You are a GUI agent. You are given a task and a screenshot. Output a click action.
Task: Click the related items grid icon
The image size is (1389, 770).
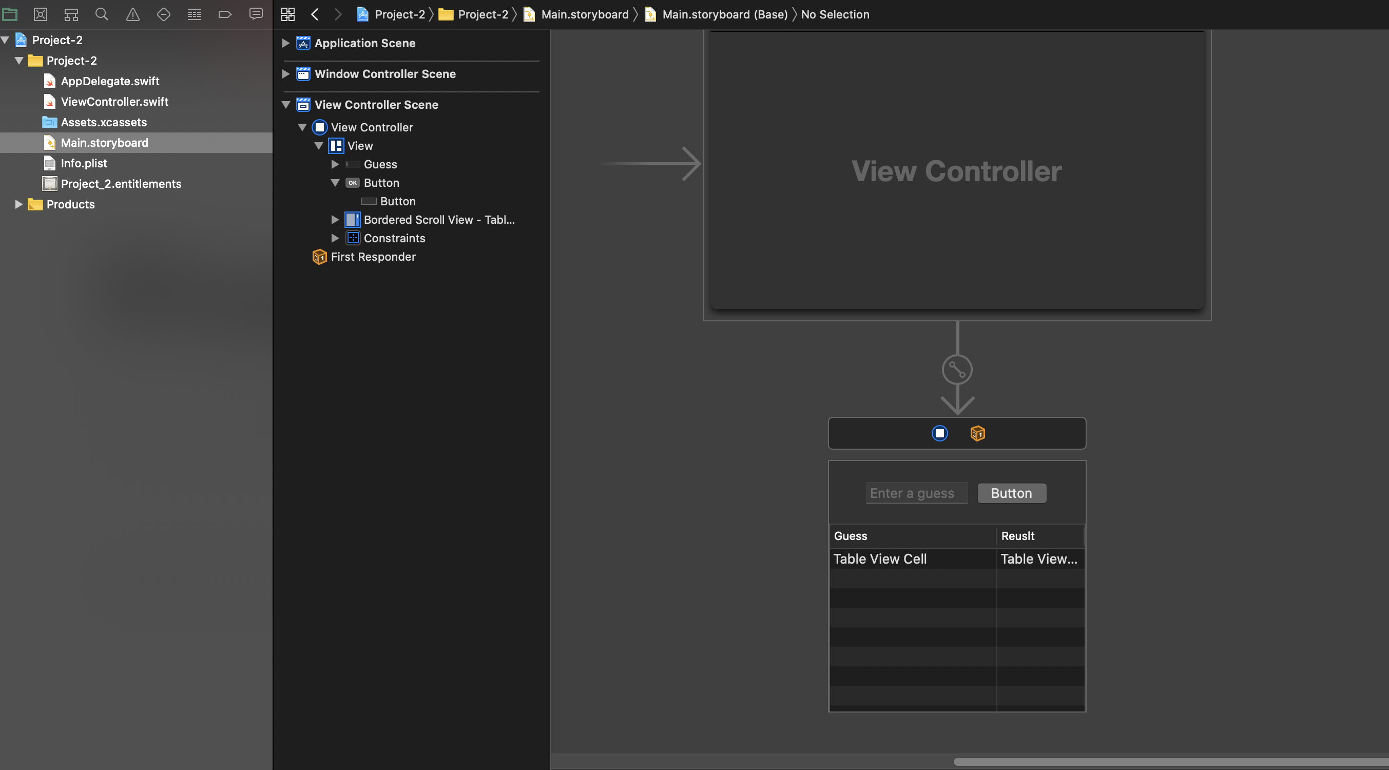(288, 14)
